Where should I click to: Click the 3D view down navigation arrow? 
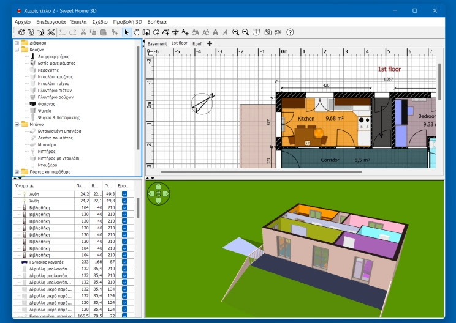pyautogui.click(x=159, y=201)
